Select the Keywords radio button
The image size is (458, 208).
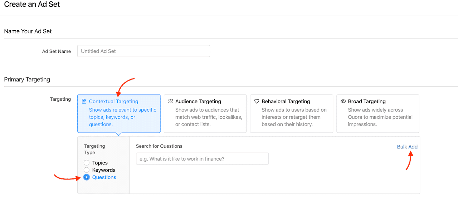[87, 170]
